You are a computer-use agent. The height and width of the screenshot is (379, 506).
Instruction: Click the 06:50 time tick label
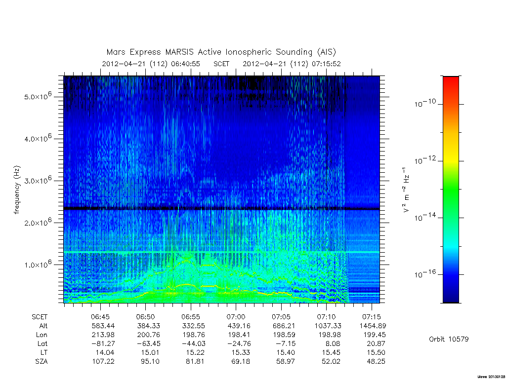coord(145,317)
